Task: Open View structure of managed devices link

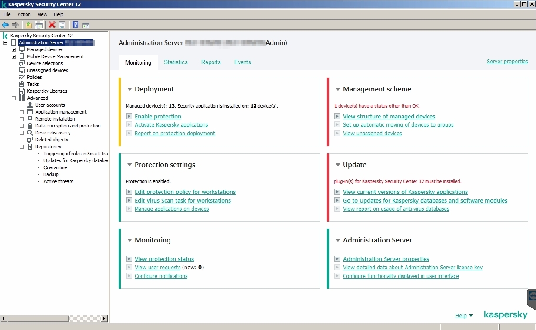Action: coord(389,116)
